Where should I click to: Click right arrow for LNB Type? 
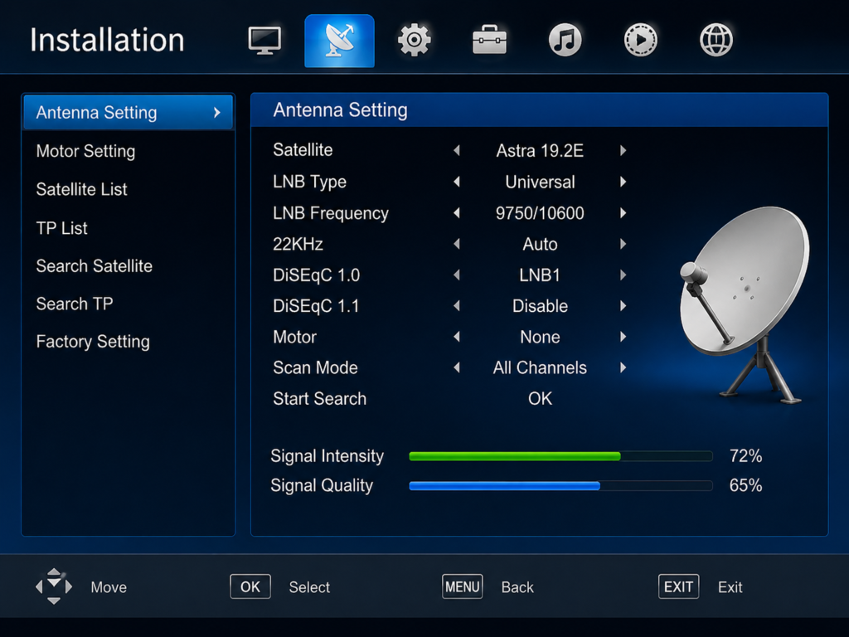[x=623, y=182]
